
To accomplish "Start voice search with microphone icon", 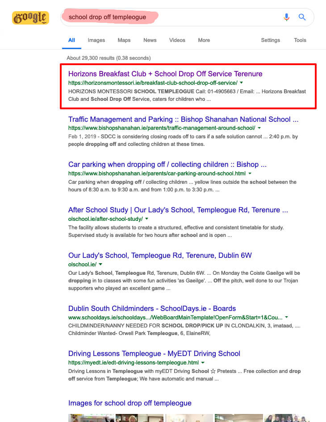I will (x=286, y=17).
